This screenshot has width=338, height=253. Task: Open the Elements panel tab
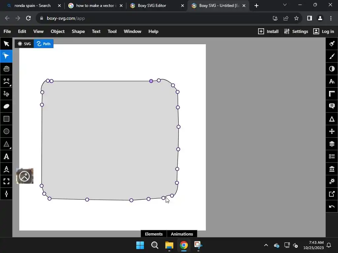(154, 234)
